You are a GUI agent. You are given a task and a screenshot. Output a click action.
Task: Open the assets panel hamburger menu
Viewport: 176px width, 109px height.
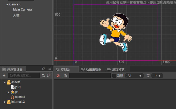coord(50,69)
